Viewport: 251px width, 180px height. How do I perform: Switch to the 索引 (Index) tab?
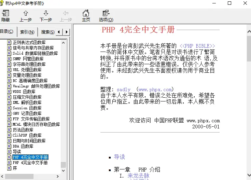(27, 32)
